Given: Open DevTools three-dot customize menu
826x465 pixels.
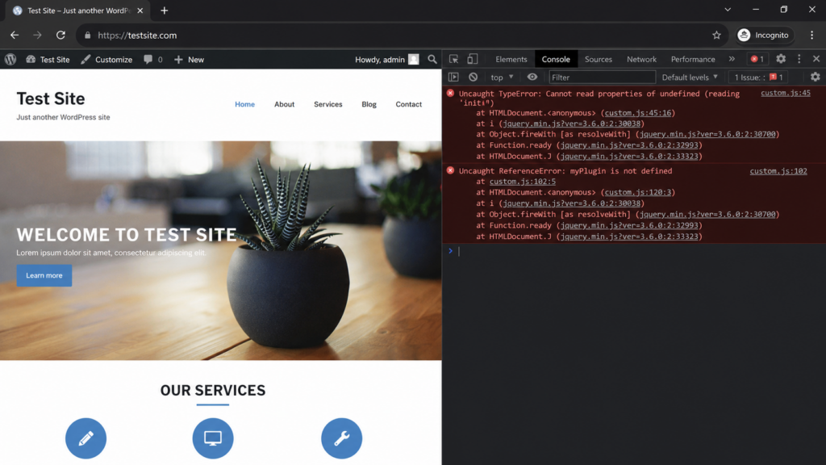Looking at the screenshot, I should pyautogui.click(x=799, y=59).
